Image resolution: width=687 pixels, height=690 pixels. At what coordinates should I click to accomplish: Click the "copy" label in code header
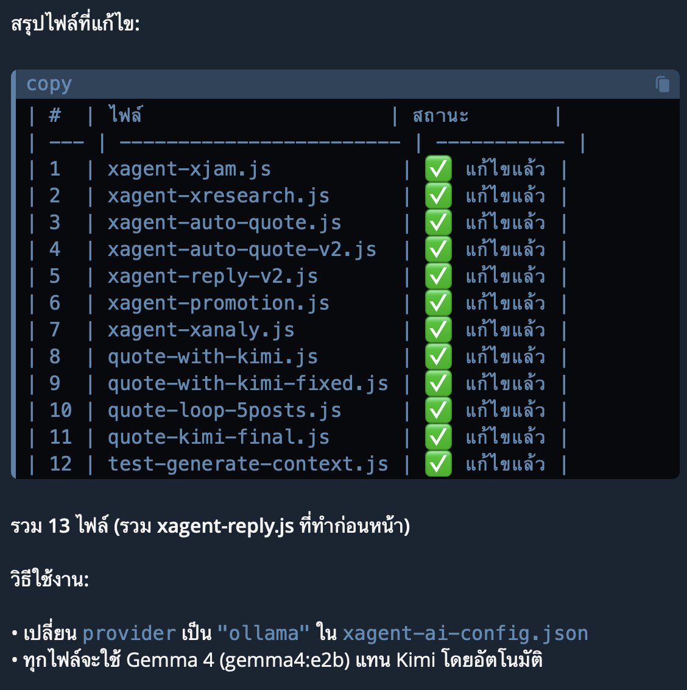49,84
